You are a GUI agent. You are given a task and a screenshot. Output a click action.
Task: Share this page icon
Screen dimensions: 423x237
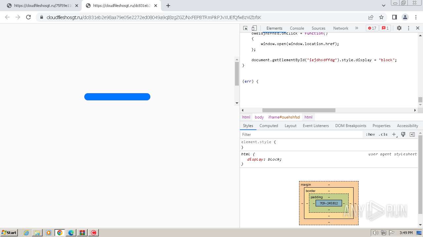coord(371,17)
